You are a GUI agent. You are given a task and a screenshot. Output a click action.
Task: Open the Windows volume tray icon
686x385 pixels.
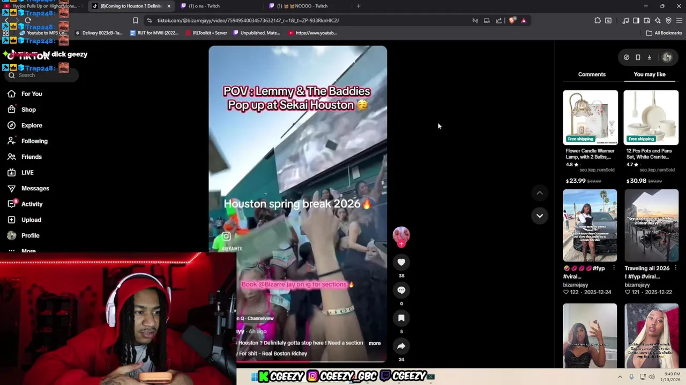pos(651,377)
